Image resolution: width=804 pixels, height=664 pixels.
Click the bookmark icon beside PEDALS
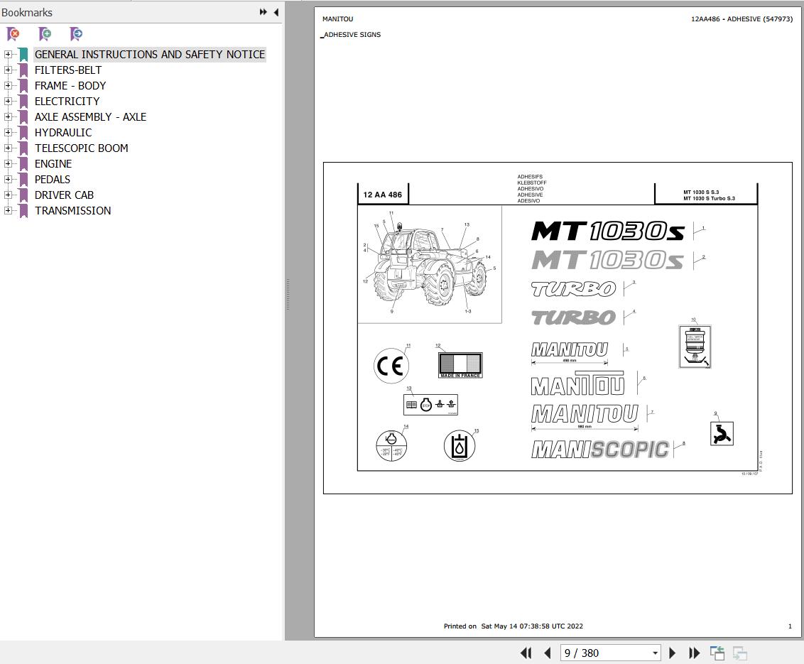(23, 180)
